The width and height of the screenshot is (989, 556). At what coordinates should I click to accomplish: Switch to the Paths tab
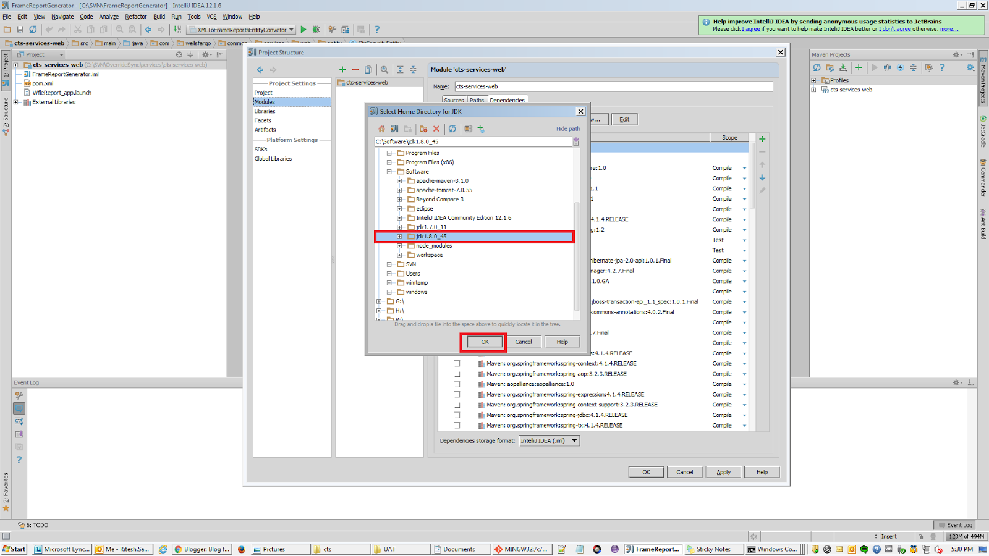[x=477, y=100]
